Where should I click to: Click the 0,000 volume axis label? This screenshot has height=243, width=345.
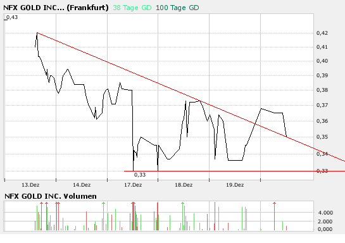pyautogui.click(x=325, y=229)
